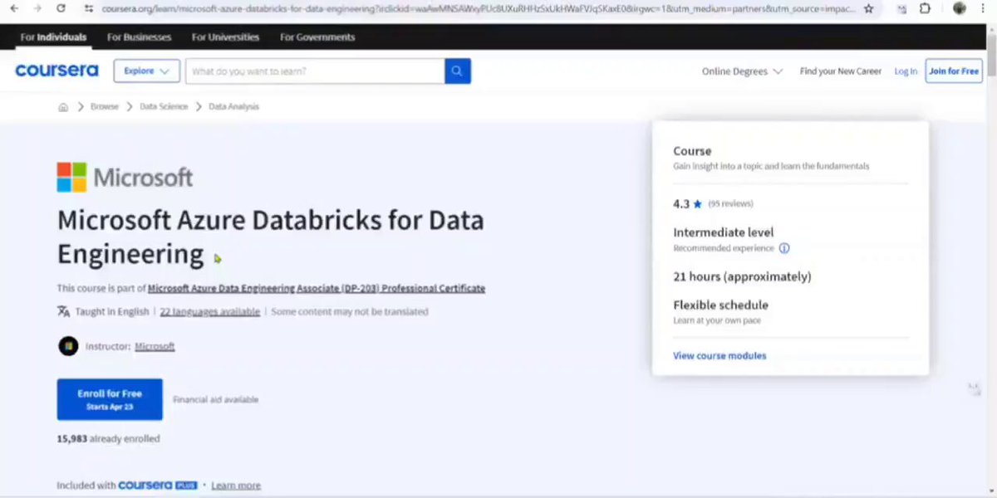997x498 pixels.
Task: Click the home icon in breadcrumbs
Action: click(63, 107)
